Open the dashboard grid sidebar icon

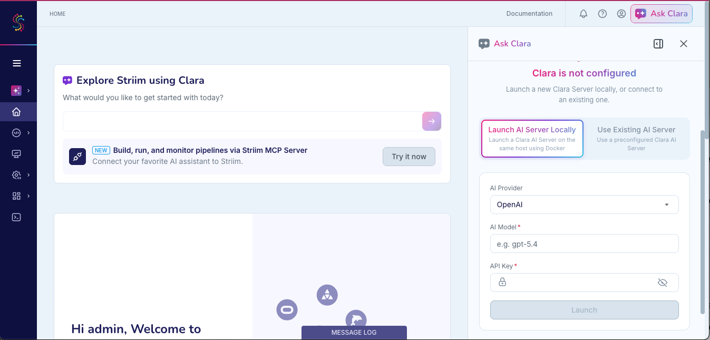(16, 196)
